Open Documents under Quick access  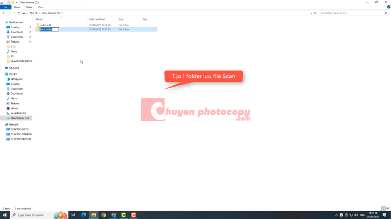17,37
